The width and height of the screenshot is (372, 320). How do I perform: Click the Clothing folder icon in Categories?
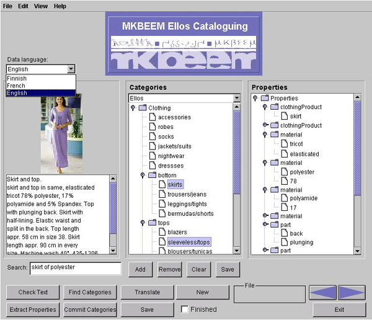click(143, 108)
